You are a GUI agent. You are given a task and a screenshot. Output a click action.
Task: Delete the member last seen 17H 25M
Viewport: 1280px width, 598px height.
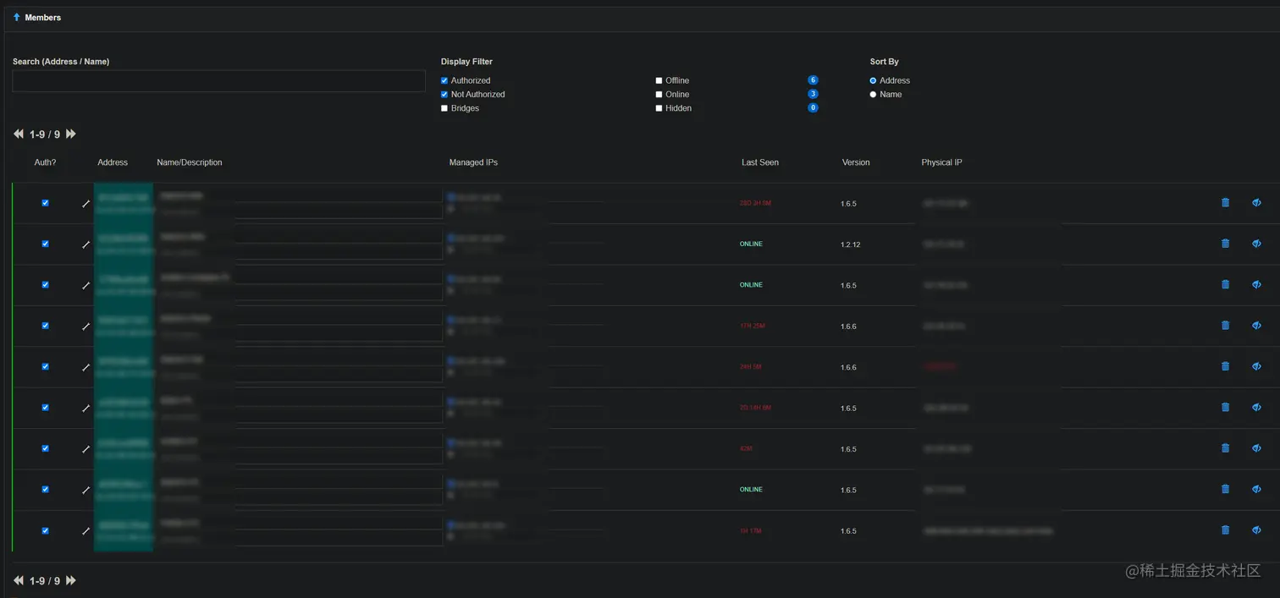point(1225,325)
